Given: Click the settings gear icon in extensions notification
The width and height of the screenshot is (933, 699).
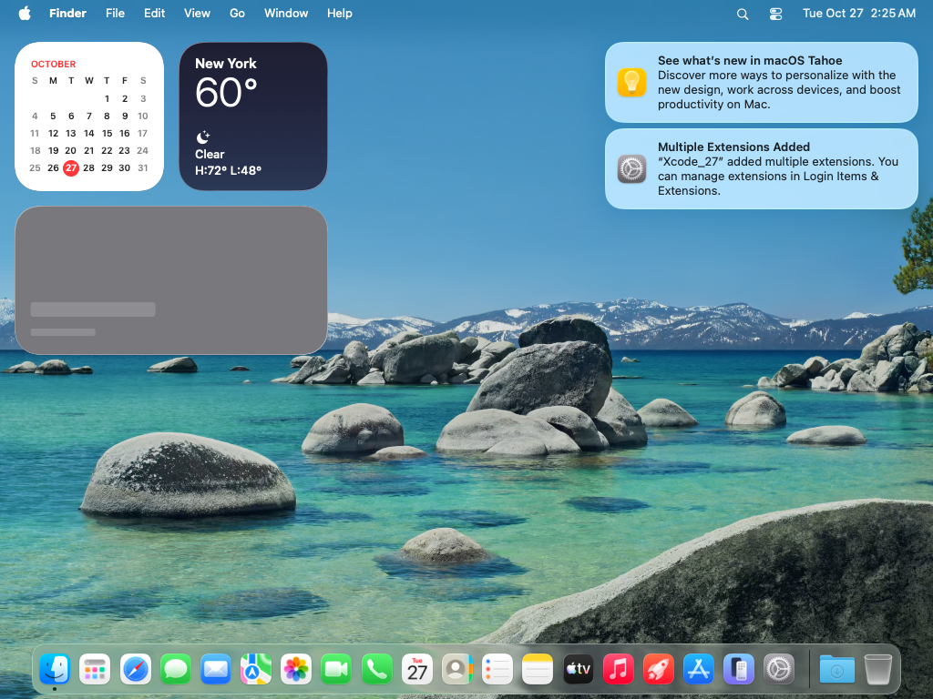Looking at the screenshot, I should coord(631,168).
